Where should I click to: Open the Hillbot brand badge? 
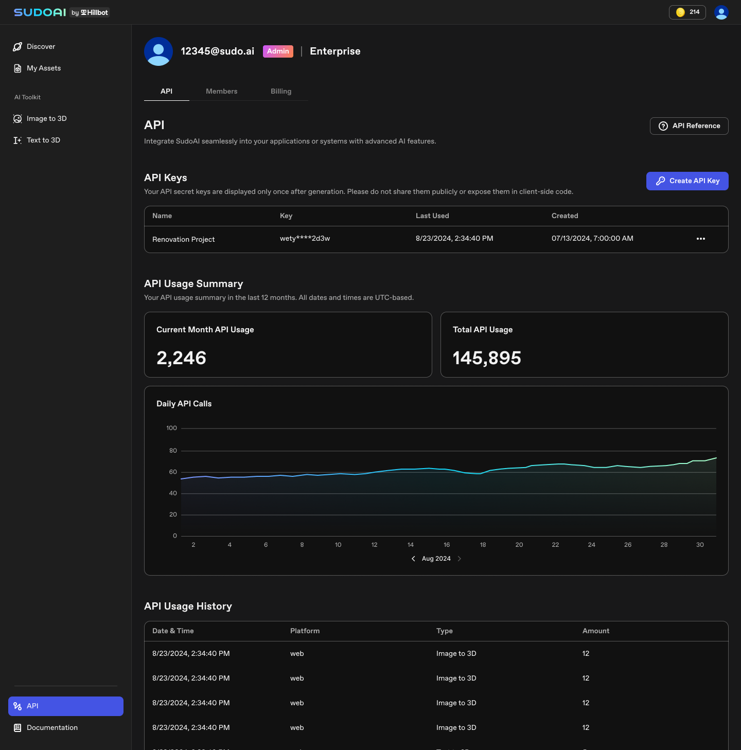[x=90, y=12]
